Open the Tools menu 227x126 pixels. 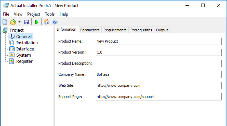coord(50,14)
